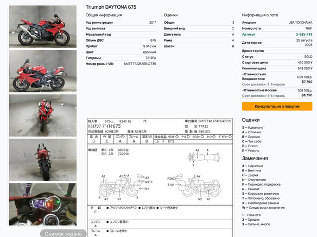This screenshot has width=317, height=237.
Task: Click the mileage value 9 340 км
Action: [x=150, y=46]
